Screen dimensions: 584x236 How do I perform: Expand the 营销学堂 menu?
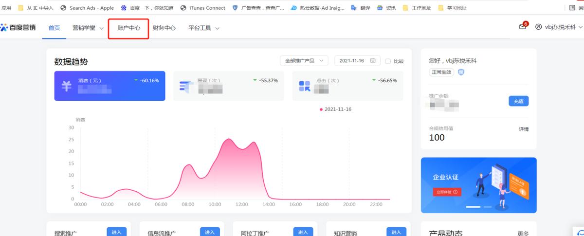coord(88,28)
